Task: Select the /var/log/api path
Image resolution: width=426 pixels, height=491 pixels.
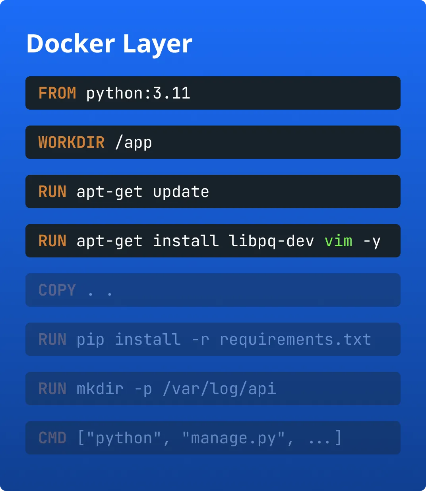Action: (x=219, y=389)
